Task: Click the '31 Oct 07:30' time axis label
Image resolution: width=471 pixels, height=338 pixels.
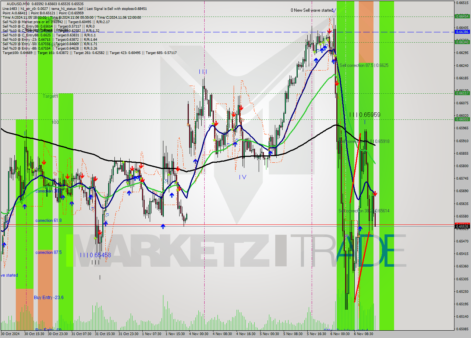Action: [81, 334]
